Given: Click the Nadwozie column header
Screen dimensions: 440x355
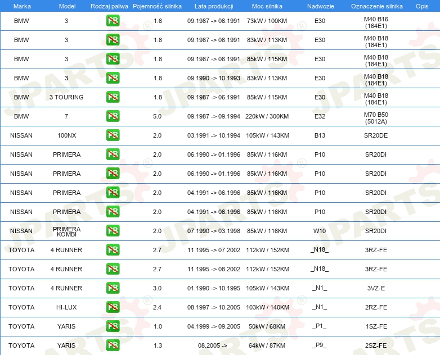Looking at the screenshot, I should point(321,6).
